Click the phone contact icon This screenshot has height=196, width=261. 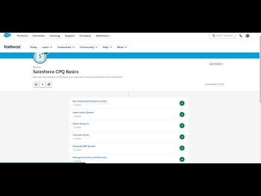[241, 35]
